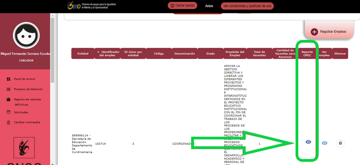360x165 pixels.
Task: Click the Cambiar contraseña padlock icon
Action: (x=9, y=122)
